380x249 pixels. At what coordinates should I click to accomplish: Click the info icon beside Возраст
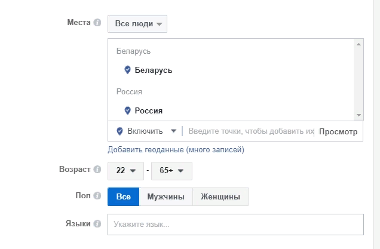[97, 170]
